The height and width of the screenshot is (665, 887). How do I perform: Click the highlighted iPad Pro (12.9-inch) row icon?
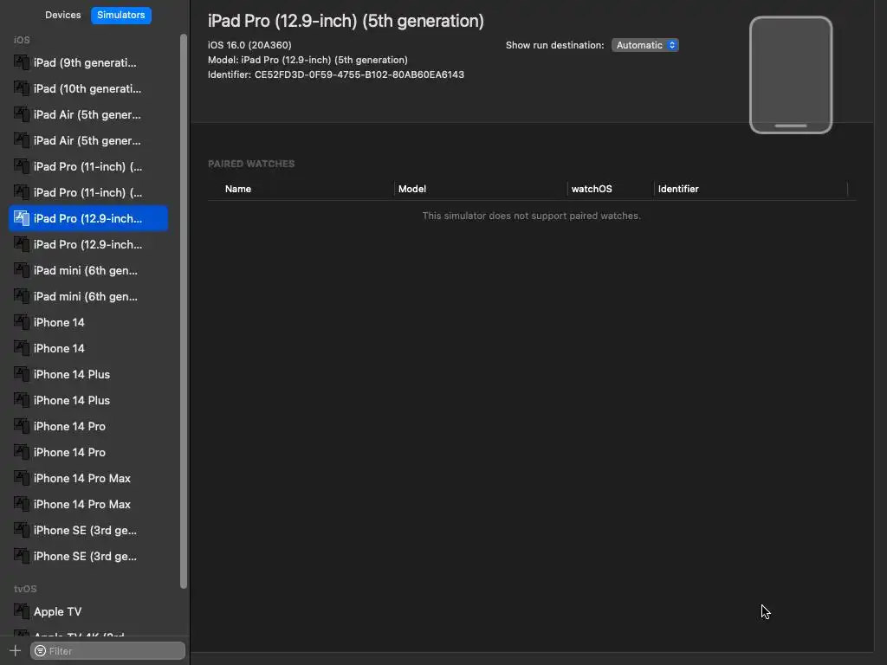click(x=22, y=218)
